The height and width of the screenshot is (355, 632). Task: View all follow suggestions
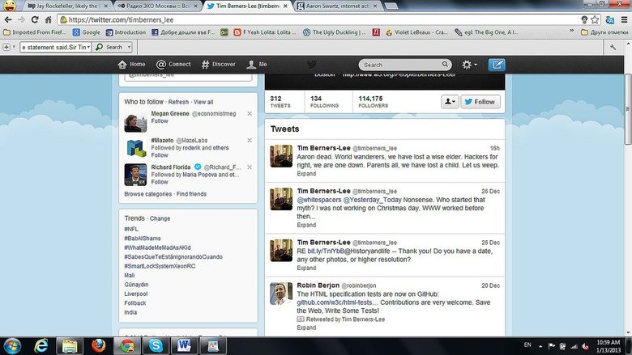tap(203, 102)
